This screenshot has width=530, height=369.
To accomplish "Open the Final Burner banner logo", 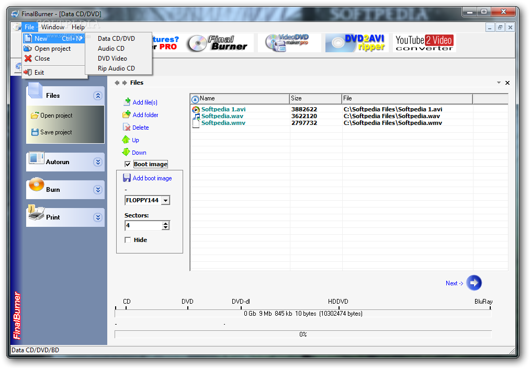I will (218, 43).
